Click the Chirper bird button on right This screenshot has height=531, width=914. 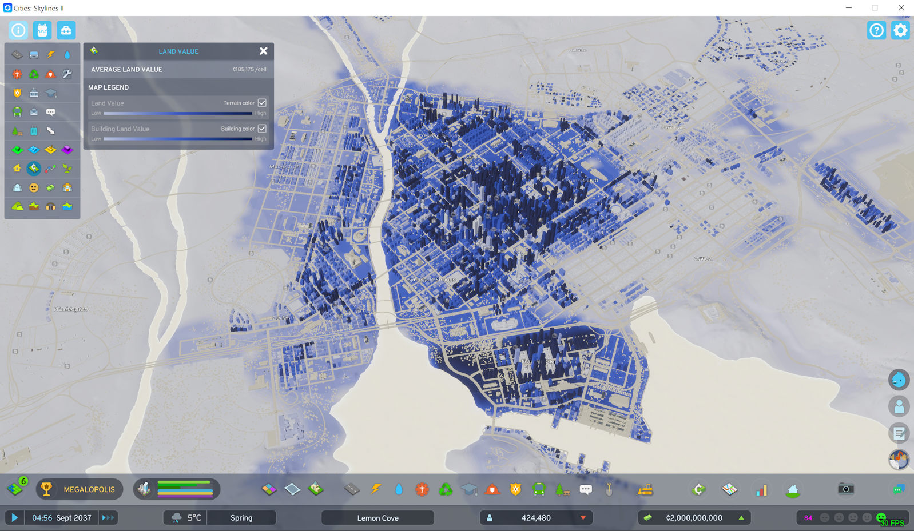click(899, 380)
